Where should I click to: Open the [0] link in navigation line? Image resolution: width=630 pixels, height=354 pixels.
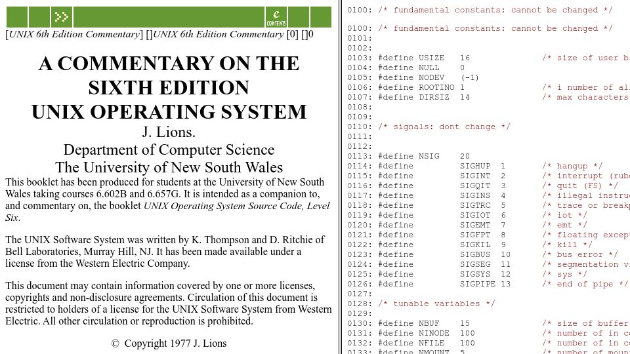click(x=293, y=35)
